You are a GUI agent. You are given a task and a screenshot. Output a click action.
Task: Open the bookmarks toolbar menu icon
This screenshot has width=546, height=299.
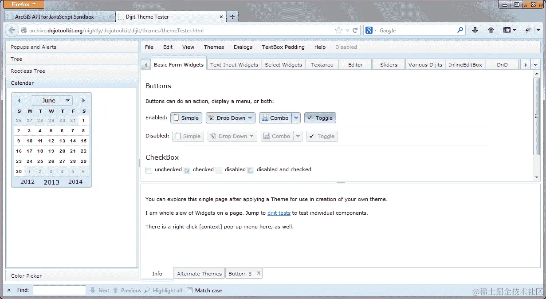coord(509,30)
